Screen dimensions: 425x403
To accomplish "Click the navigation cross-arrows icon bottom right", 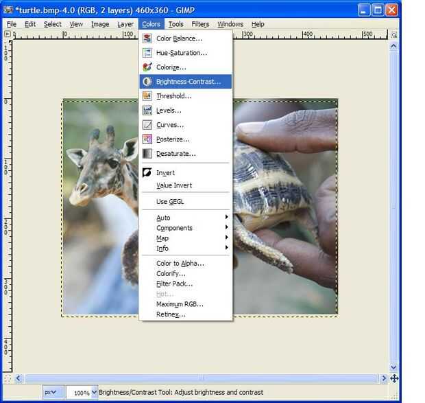I will coord(394,378).
